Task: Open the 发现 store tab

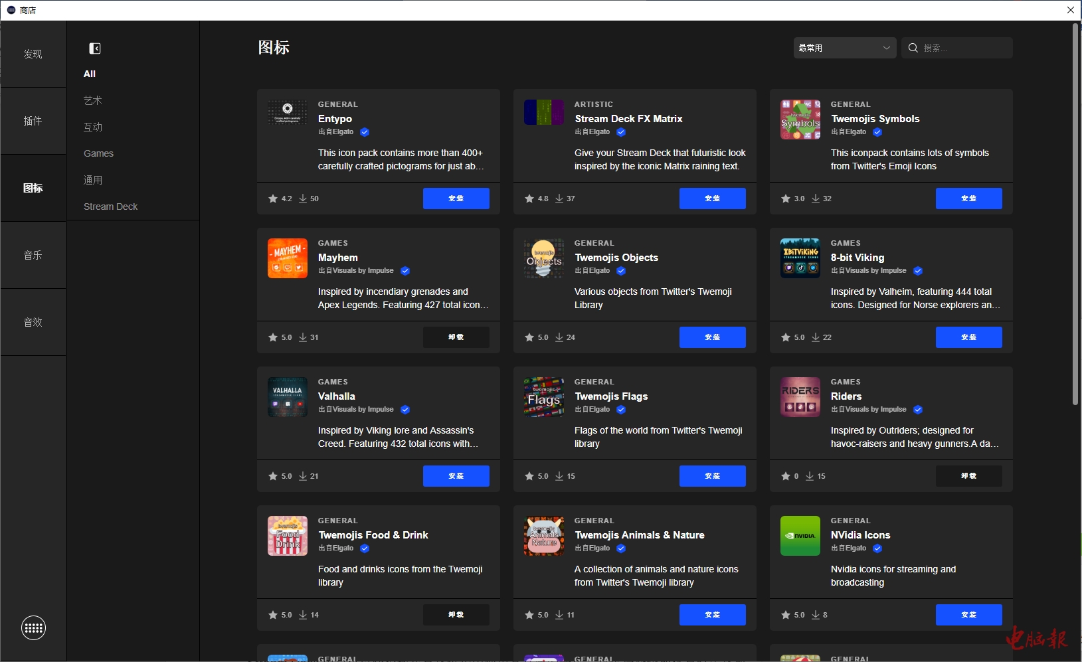Action: click(x=33, y=54)
